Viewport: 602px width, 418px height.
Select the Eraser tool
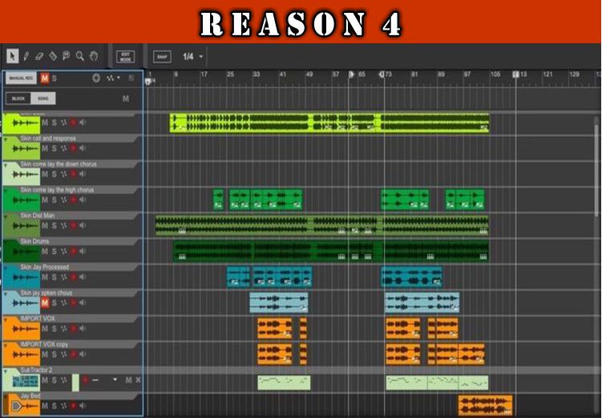pyautogui.click(x=39, y=56)
